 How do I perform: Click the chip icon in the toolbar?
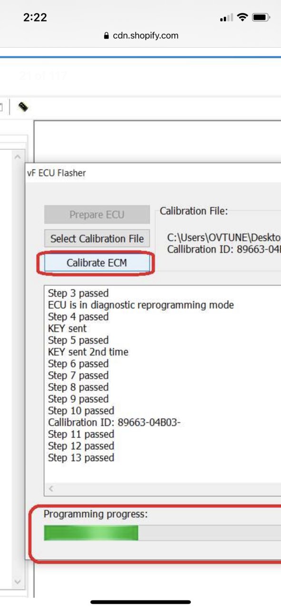[22, 107]
